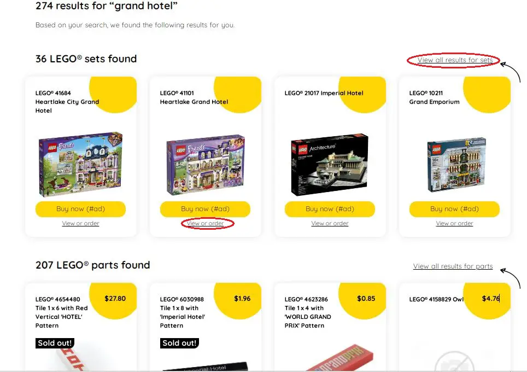Open View all results for sets
The image size is (527, 372).
[x=455, y=60]
